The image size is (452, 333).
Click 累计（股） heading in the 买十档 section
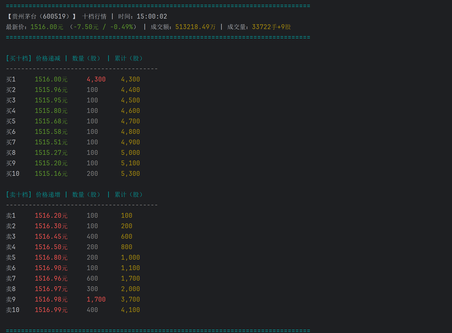[x=129, y=58]
